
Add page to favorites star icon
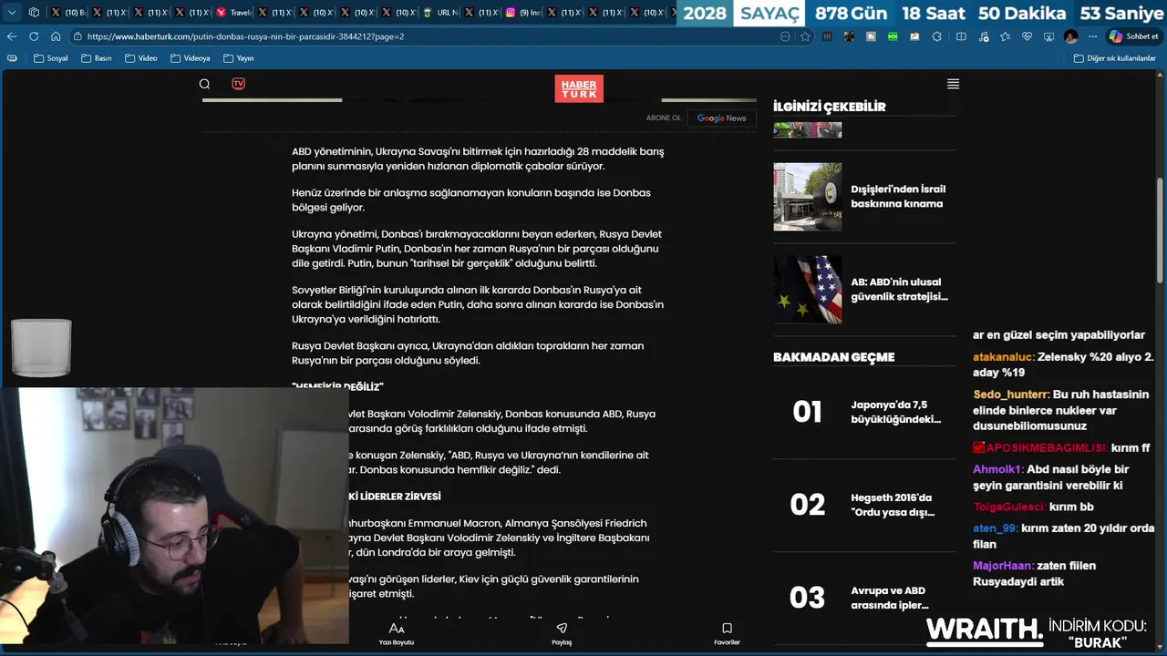(x=805, y=36)
